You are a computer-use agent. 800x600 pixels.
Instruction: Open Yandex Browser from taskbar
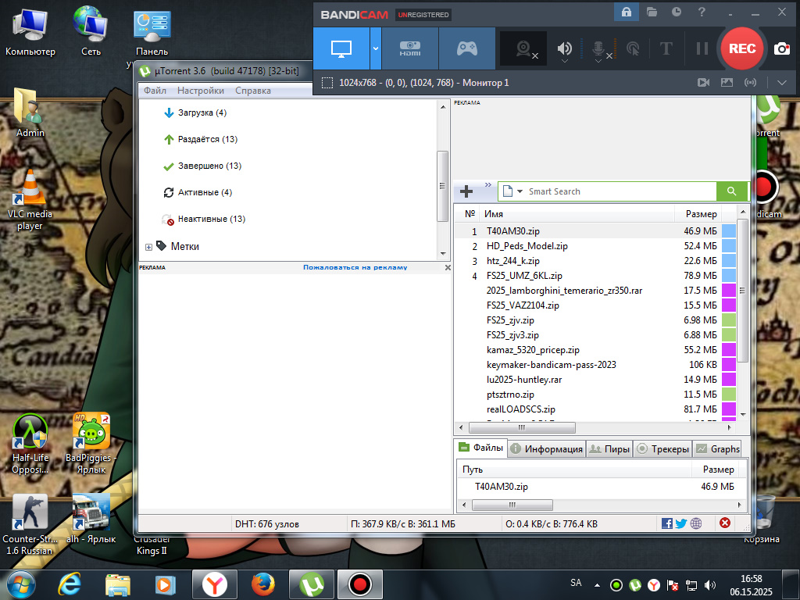[214, 584]
